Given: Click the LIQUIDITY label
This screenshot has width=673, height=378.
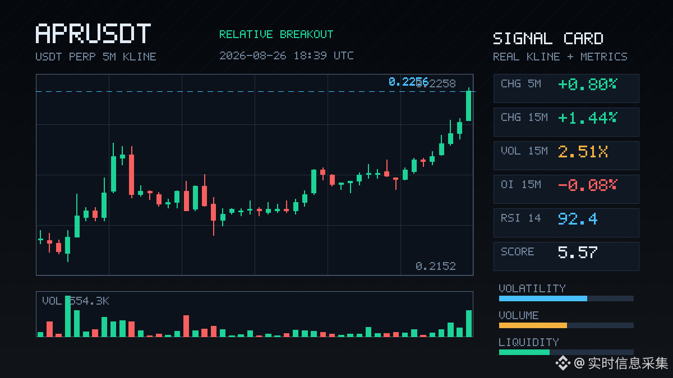Looking at the screenshot, I should (529, 342).
